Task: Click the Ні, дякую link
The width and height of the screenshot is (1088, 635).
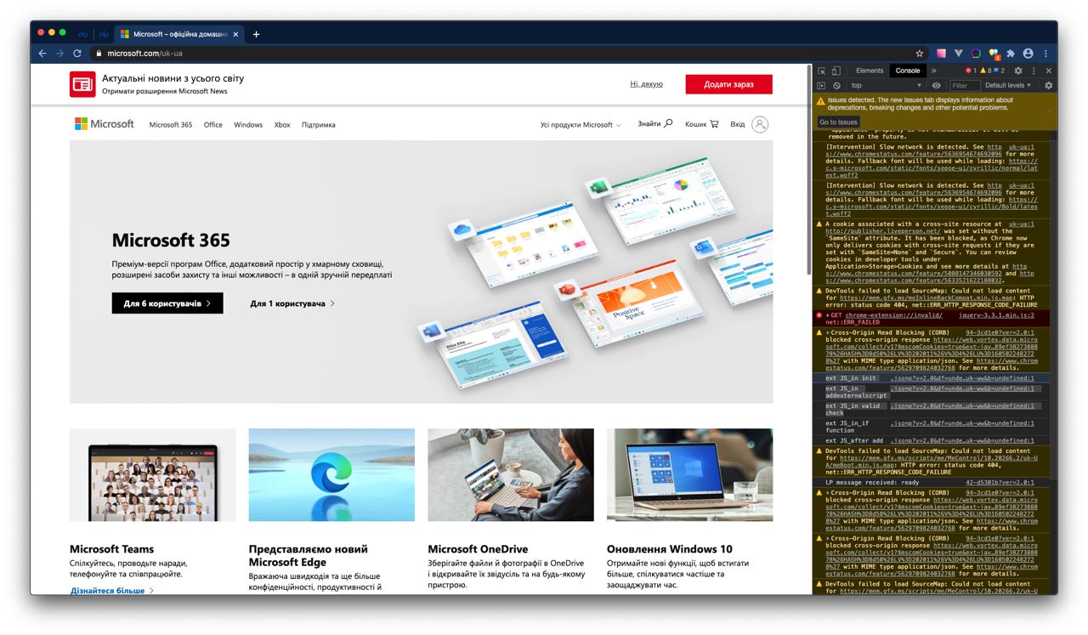Action: click(646, 84)
